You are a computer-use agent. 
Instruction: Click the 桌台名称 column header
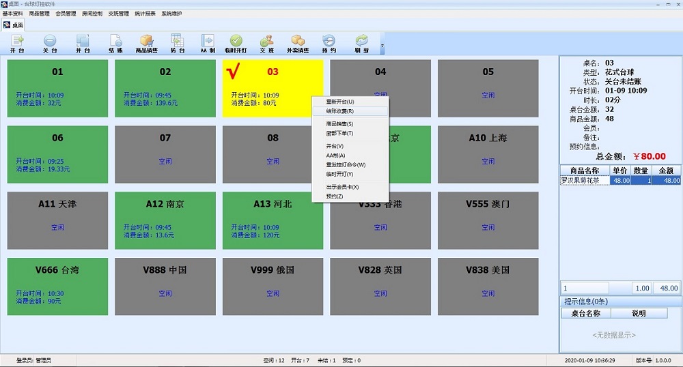pyautogui.click(x=586, y=313)
